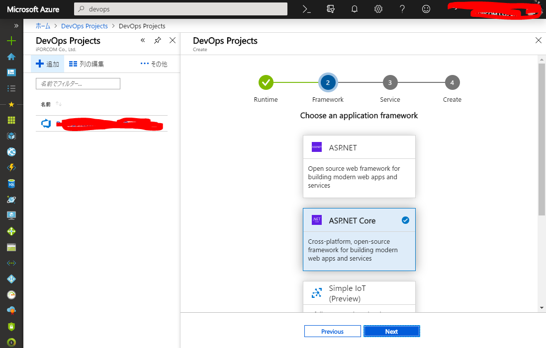
Task: Open the Cloud Shell icon
Action: 306,9
